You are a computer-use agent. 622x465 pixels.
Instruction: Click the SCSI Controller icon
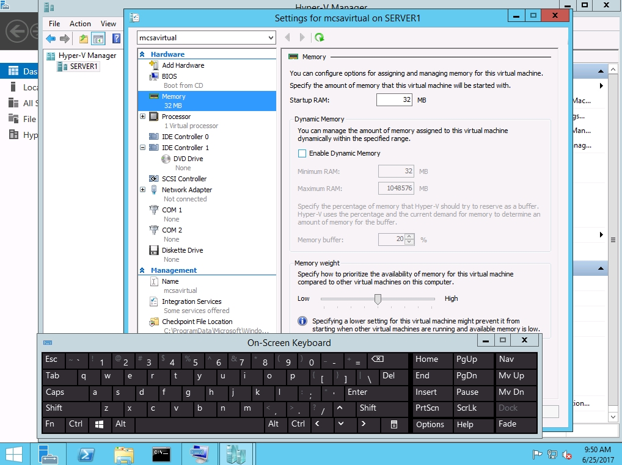pos(153,179)
